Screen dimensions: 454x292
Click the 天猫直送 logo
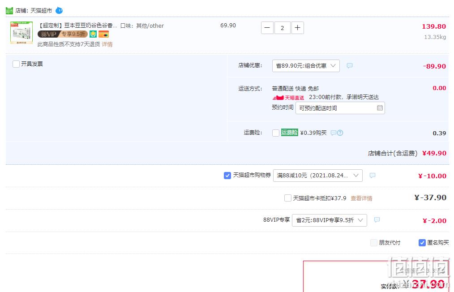(288, 98)
